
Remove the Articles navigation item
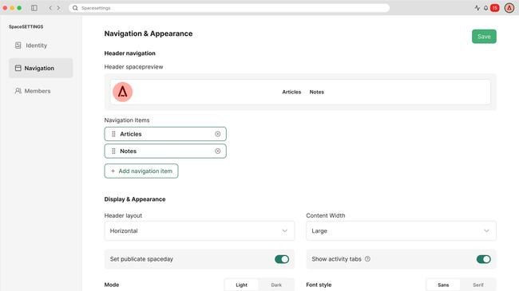217,134
